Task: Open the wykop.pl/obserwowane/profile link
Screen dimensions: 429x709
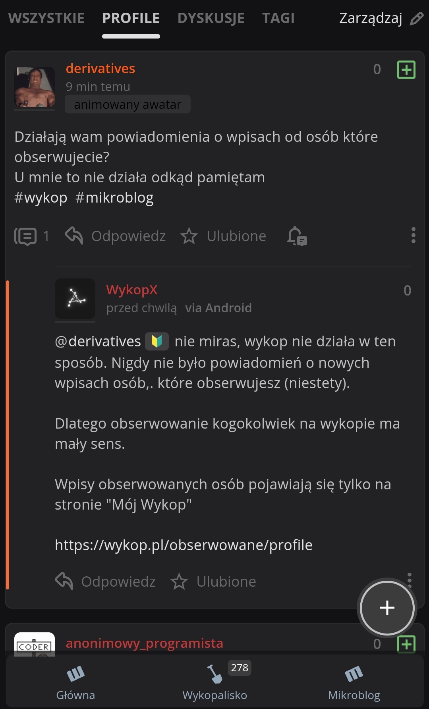Action: point(184,545)
